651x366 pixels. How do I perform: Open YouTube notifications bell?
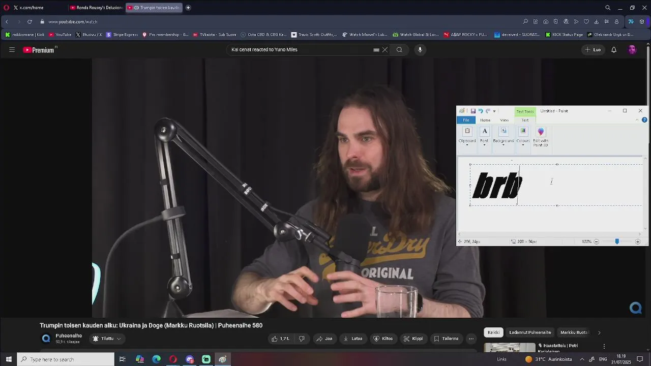[x=614, y=50]
